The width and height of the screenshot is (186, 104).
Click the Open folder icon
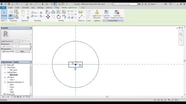point(5,4)
